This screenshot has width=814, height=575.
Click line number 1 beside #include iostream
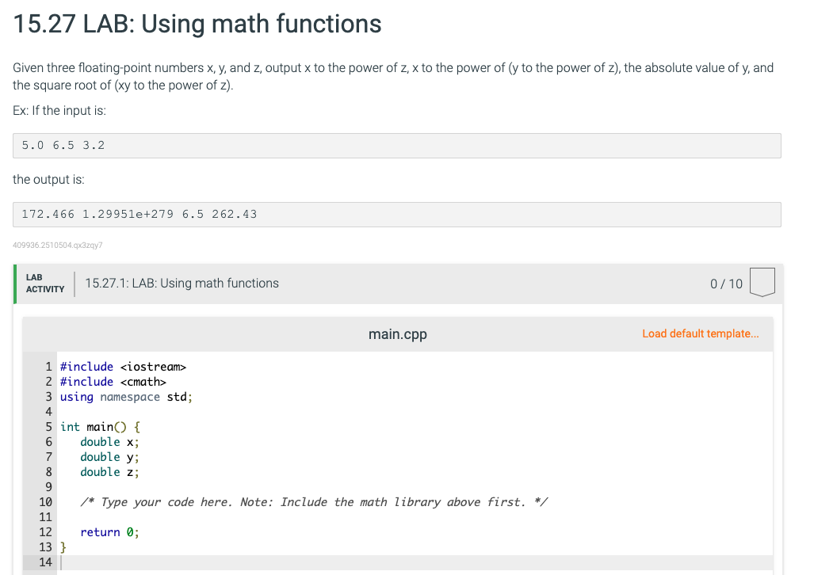click(48, 366)
